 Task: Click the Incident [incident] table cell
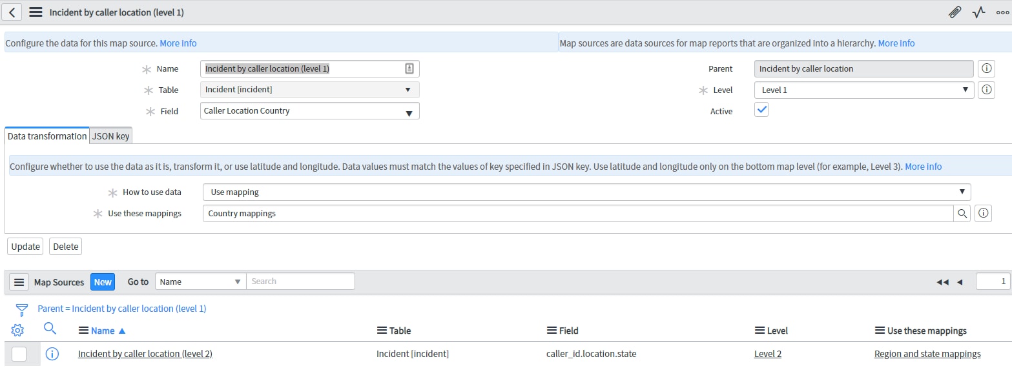click(x=413, y=354)
